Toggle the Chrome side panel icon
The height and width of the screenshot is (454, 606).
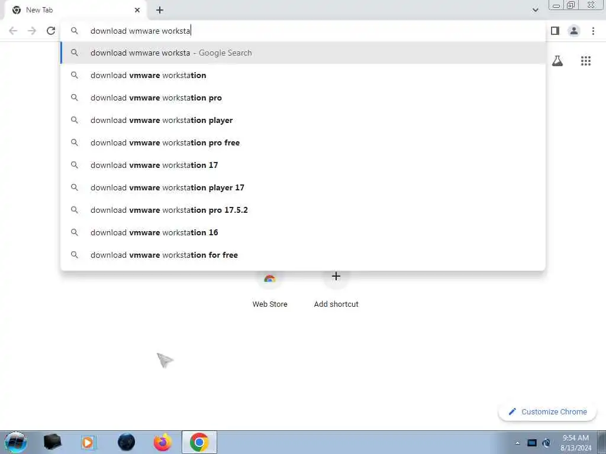[x=555, y=31]
